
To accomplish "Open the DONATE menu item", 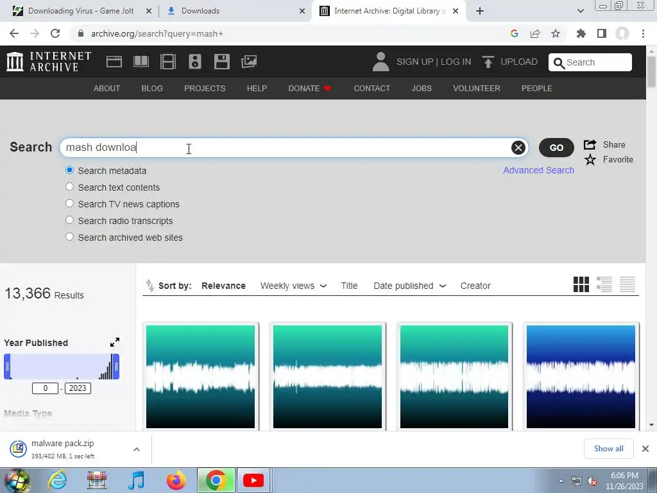I will 310,89.
